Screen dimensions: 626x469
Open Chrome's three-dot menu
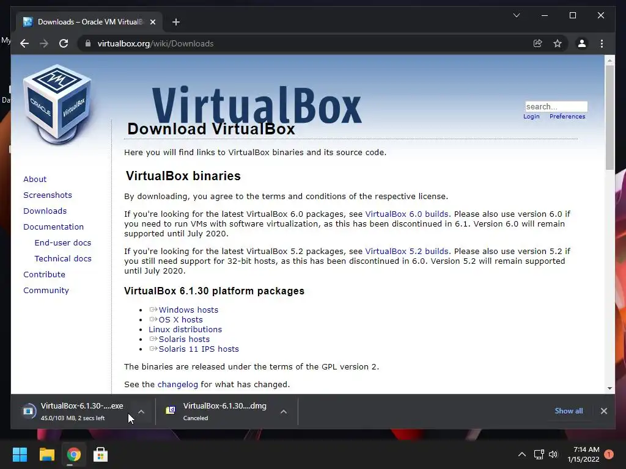coord(602,43)
